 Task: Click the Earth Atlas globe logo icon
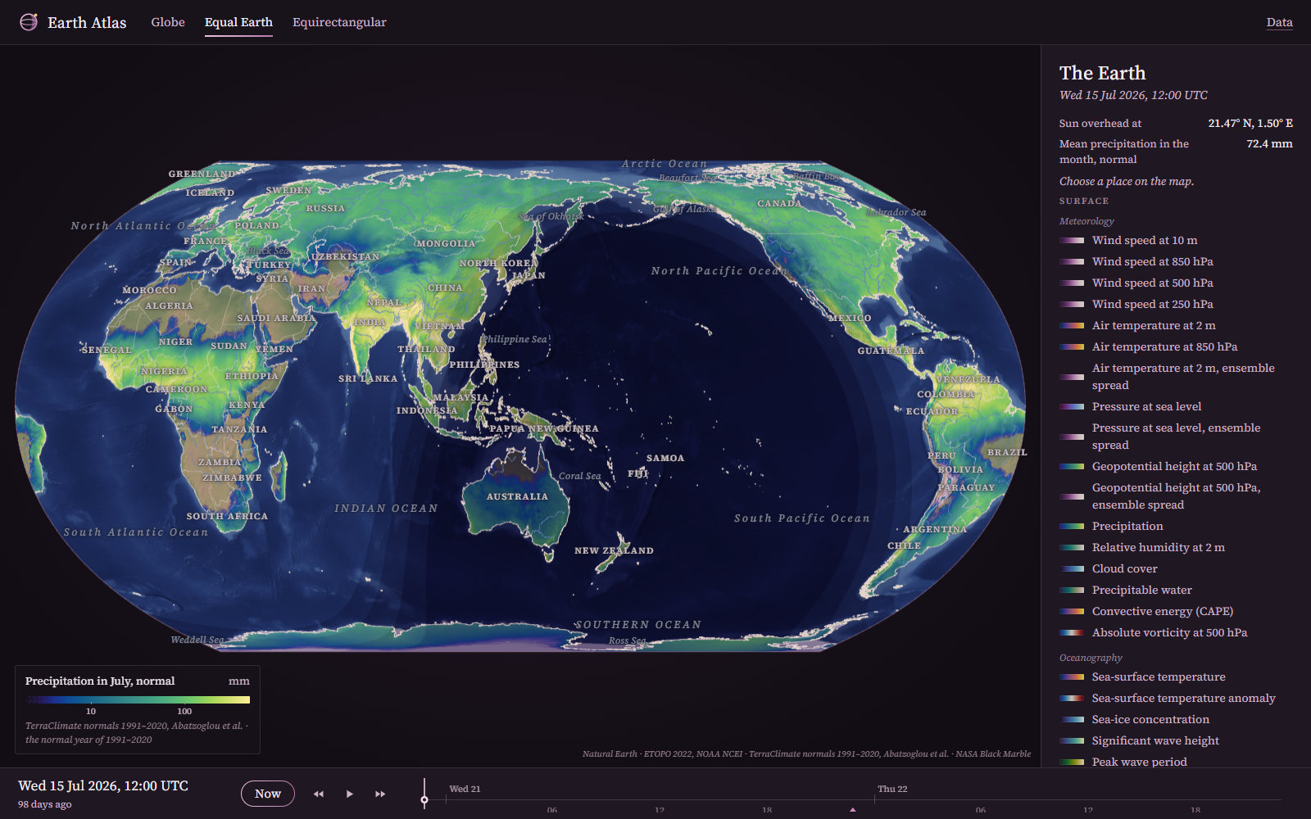point(29,22)
